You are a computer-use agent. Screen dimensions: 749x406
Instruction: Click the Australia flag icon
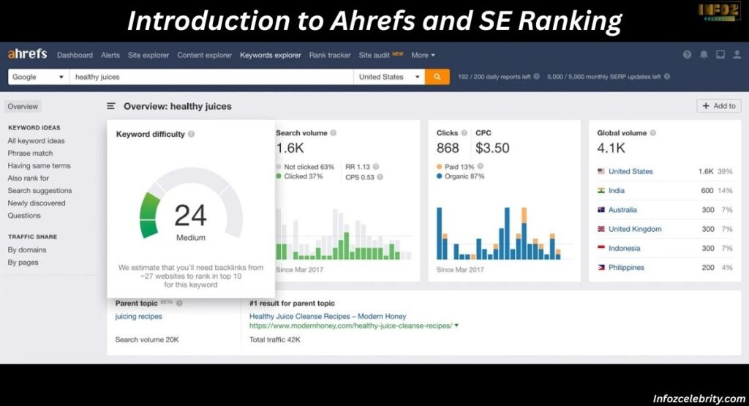click(601, 210)
